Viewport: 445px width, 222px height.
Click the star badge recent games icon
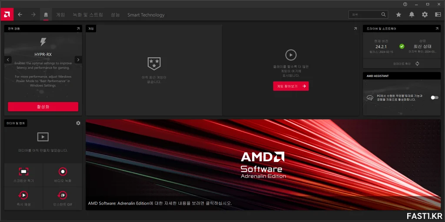coord(154,63)
